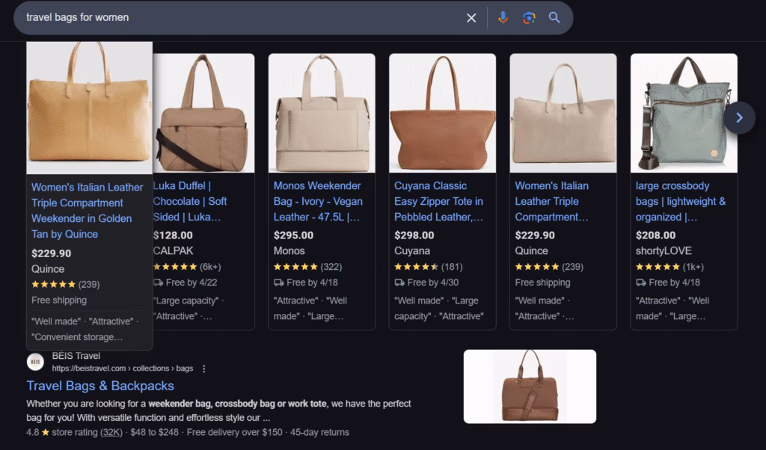Click the Cuyana brown tote image
The width and height of the screenshot is (766, 450).
(x=442, y=113)
